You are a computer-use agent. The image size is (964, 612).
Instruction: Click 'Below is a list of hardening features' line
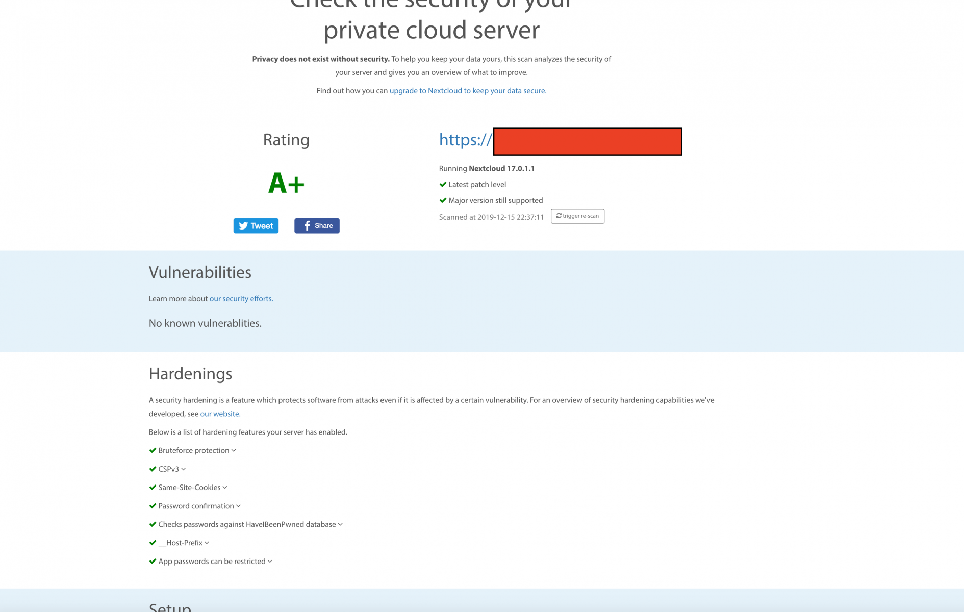pos(248,432)
